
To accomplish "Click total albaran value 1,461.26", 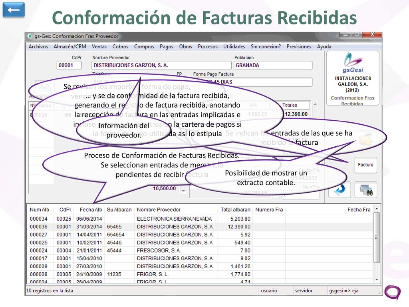I will 240,267.
